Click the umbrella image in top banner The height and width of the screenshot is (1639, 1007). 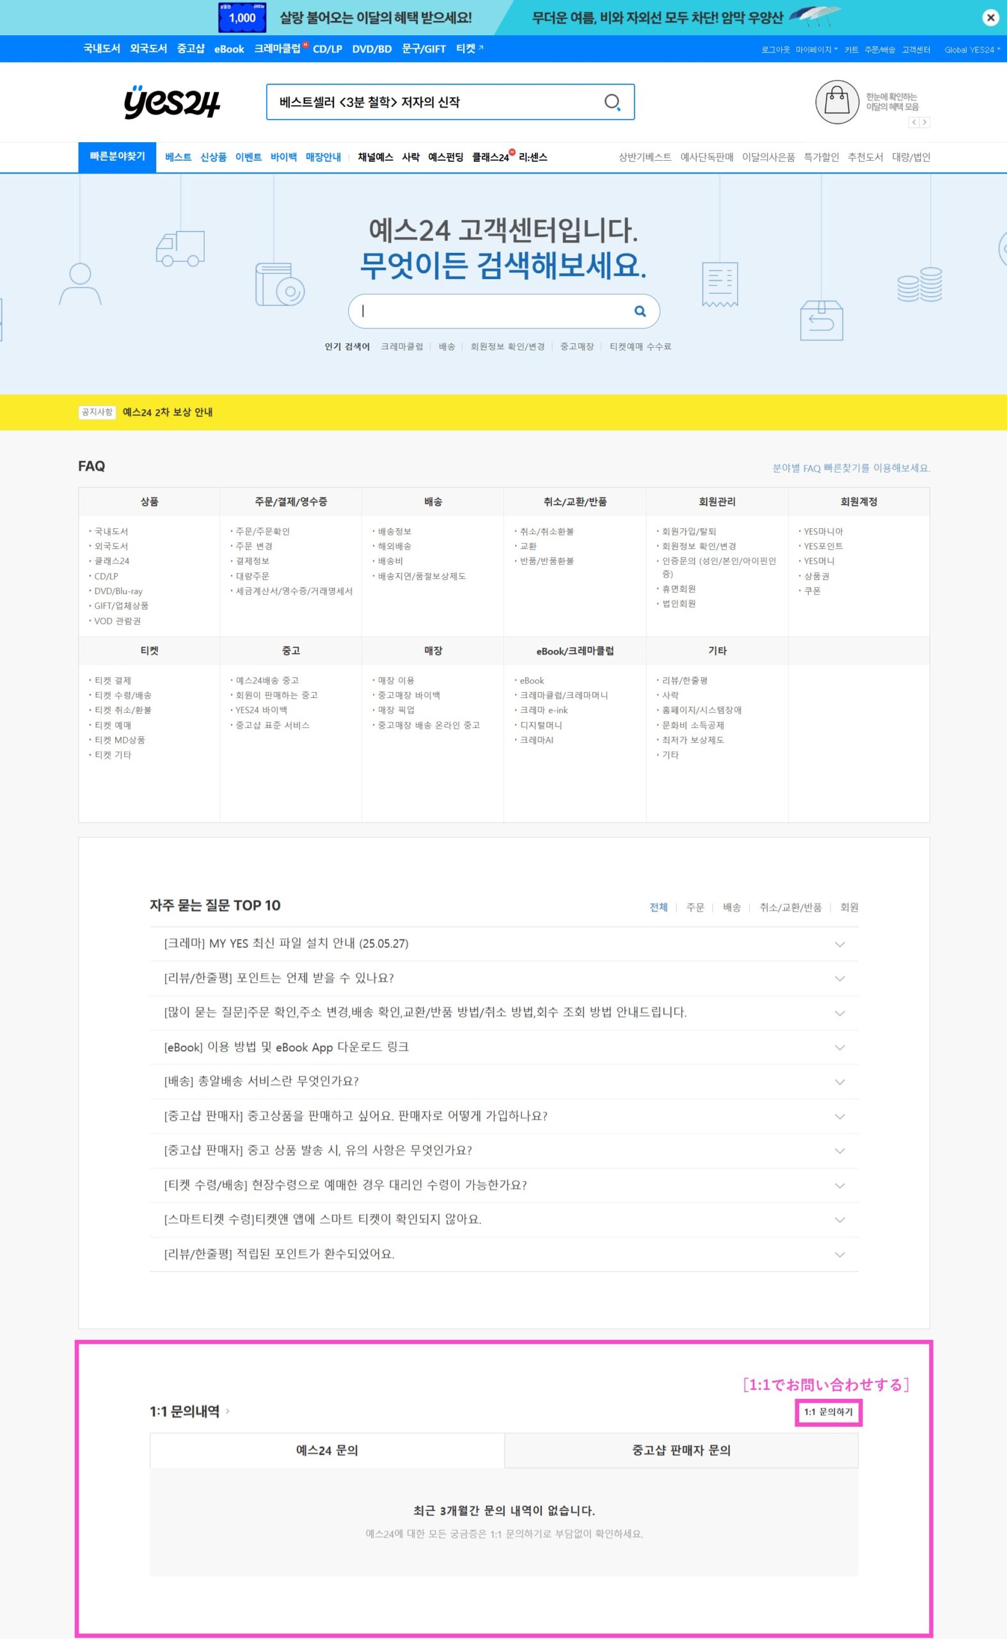(x=814, y=16)
